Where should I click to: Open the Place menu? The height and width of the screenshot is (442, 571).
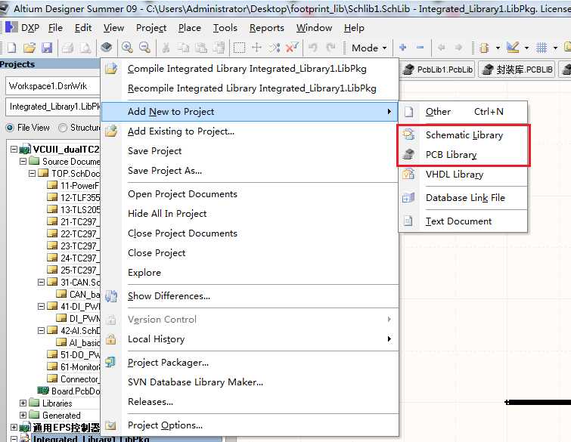tap(189, 28)
